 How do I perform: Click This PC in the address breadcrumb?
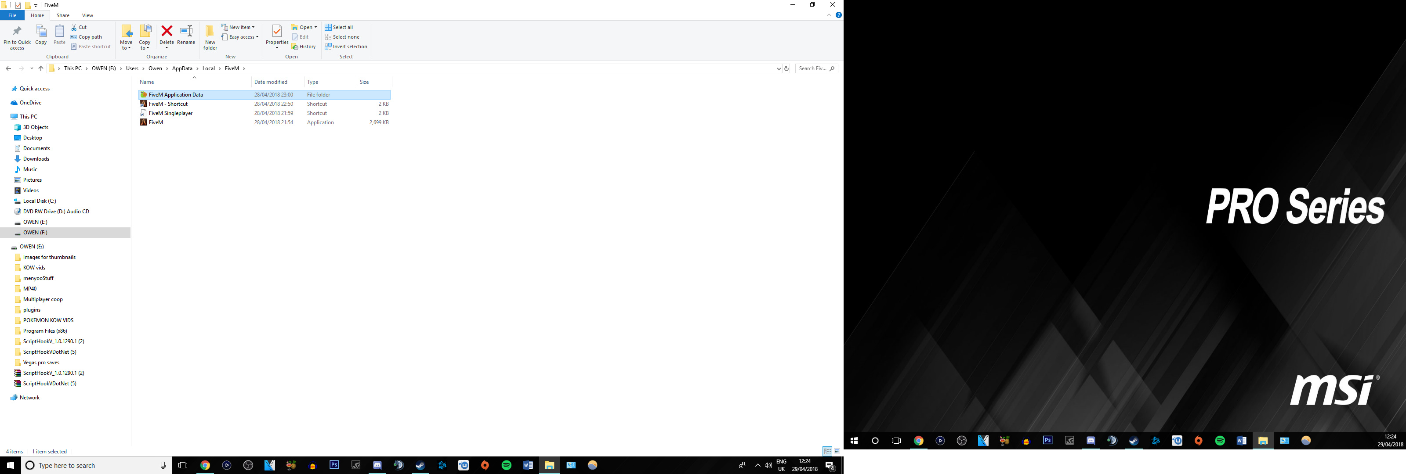point(72,69)
